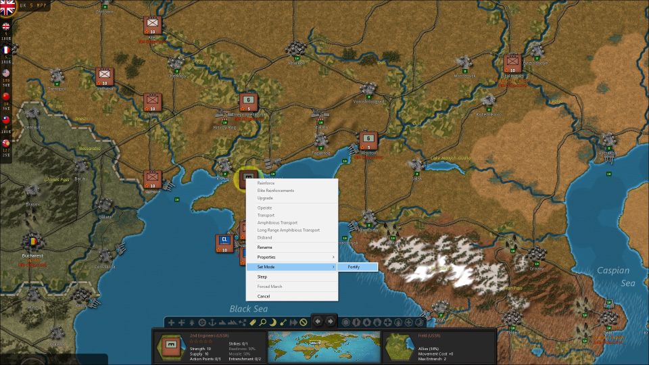Click the 'Field (USSR)' terrain label

tap(429, 336)
